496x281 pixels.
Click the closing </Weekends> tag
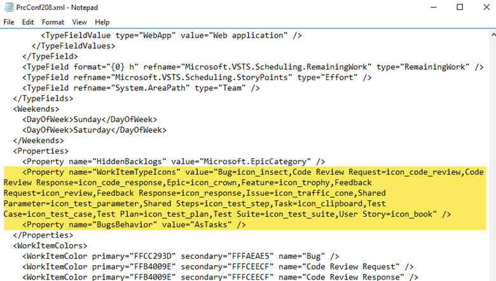point(38,140)
